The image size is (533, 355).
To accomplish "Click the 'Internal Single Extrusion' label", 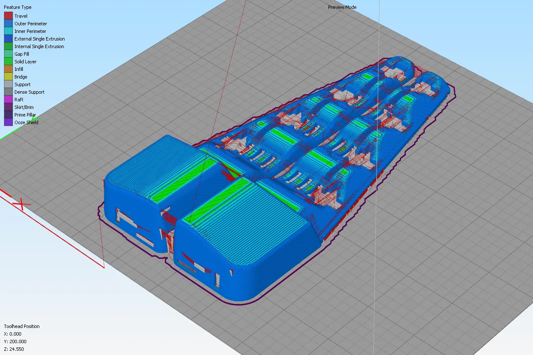I will point(39,46).
